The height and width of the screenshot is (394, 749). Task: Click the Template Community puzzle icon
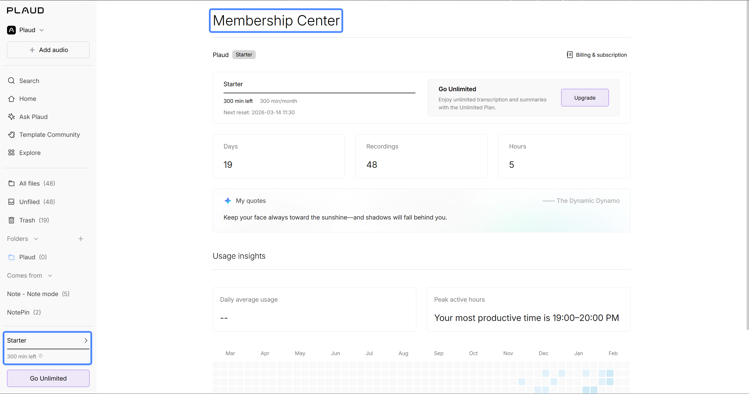coord(11,135)
